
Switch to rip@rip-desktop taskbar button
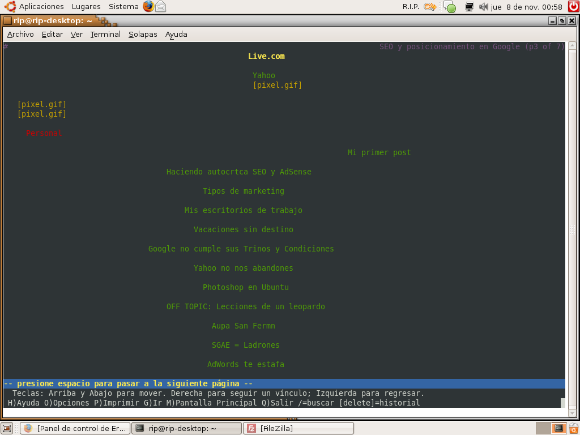tap(186, 428)
